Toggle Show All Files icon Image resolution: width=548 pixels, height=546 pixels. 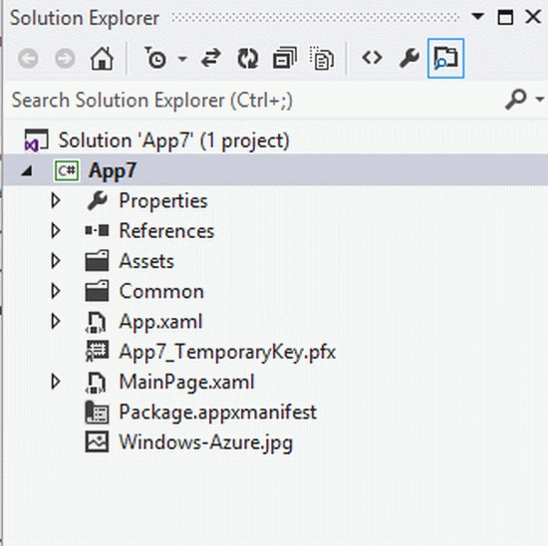[322, 58]
